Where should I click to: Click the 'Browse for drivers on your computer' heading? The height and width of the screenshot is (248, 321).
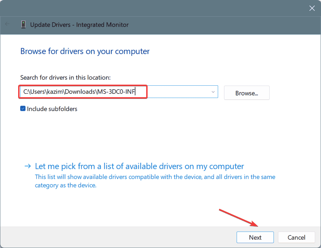85,51
